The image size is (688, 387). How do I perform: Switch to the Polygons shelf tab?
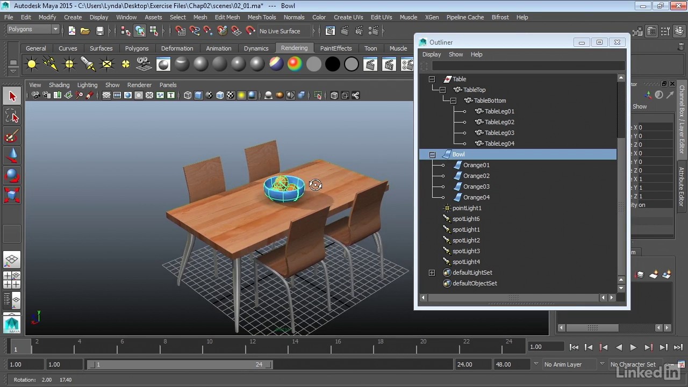click(137, 48)
